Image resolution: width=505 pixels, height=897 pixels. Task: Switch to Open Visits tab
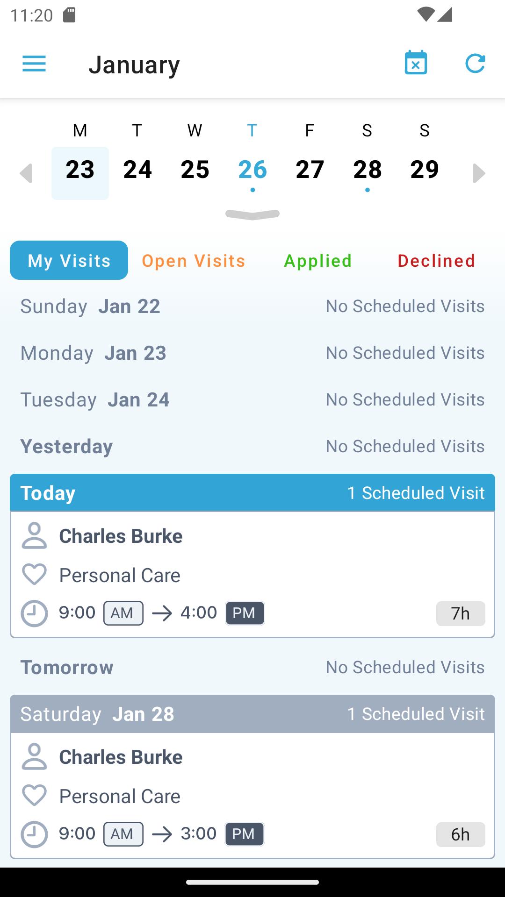194,261
